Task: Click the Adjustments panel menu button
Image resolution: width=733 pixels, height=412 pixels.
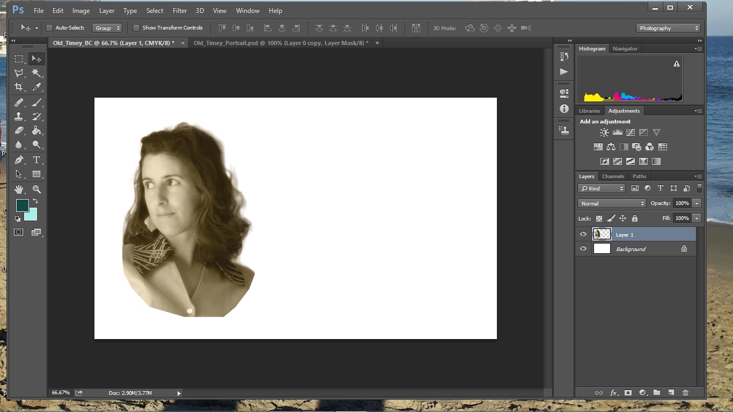Action: [698, 111]
